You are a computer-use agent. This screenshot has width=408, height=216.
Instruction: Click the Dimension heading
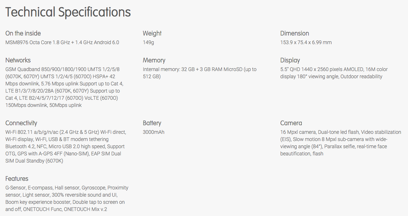pos(295,33)
